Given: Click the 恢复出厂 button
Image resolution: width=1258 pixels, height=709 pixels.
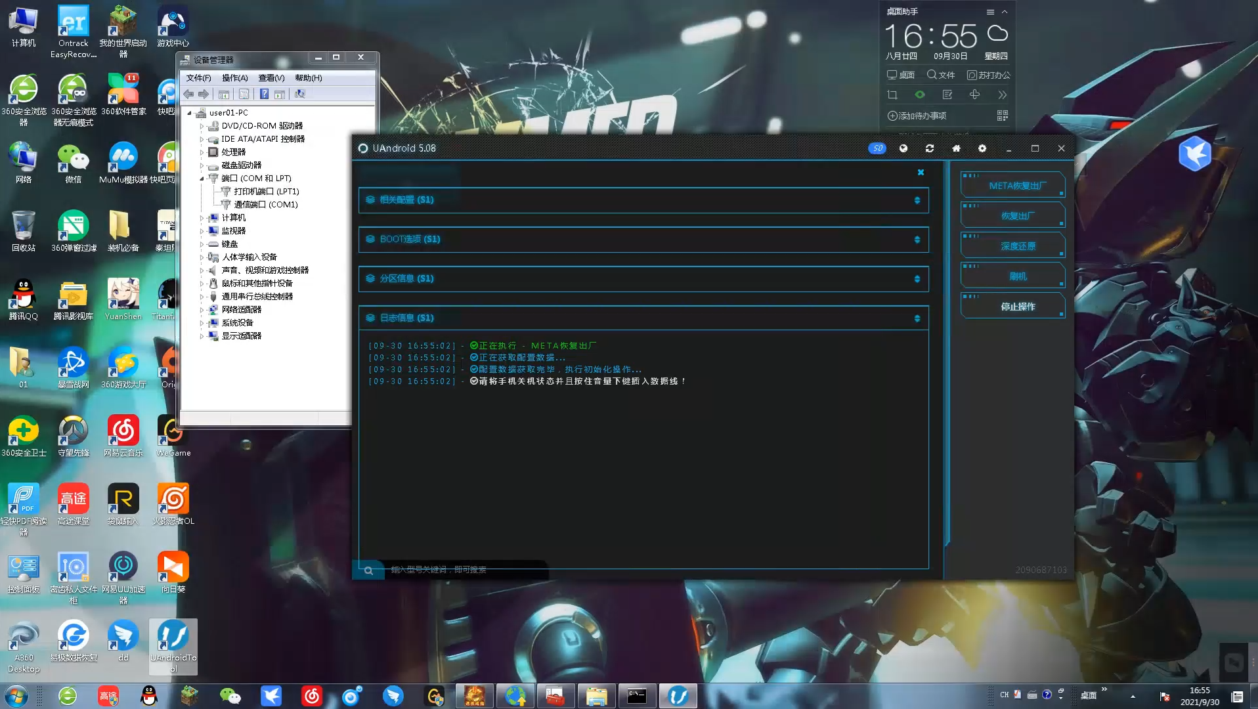Looking at the screenshot, I should 1012,216.
